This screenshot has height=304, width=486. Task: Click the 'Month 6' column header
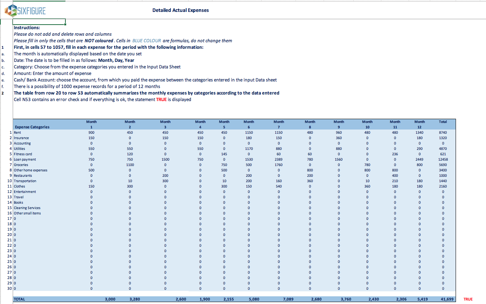[249, 124]
